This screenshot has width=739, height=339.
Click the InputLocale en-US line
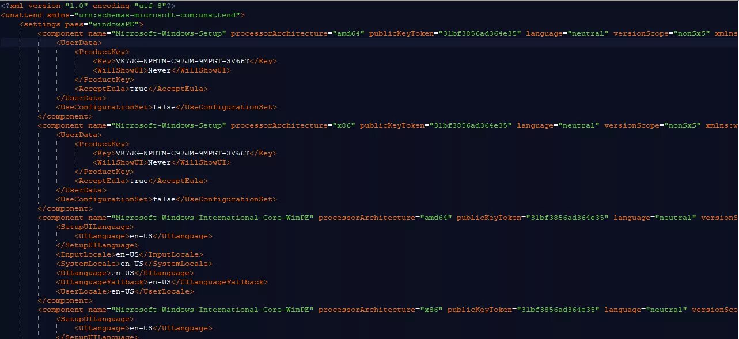[130, 254]
